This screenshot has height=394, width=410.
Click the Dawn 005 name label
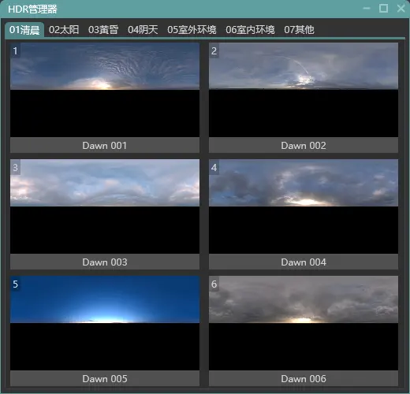(105, 378)
